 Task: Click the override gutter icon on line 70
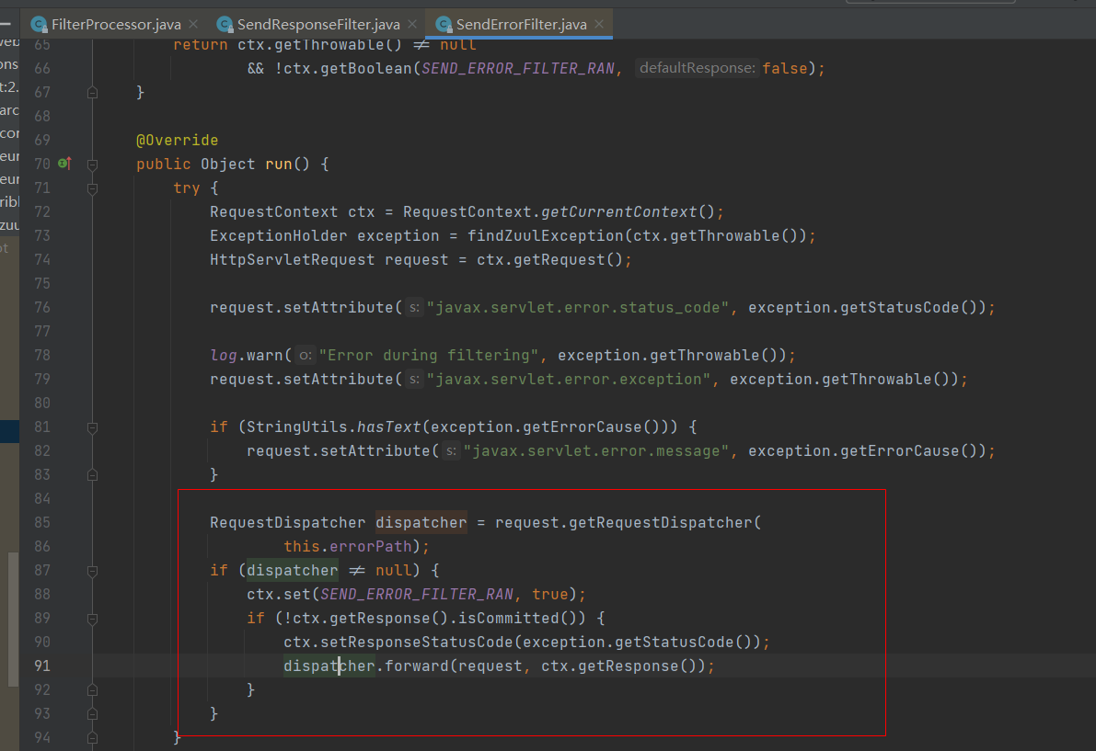pos(64,164)
